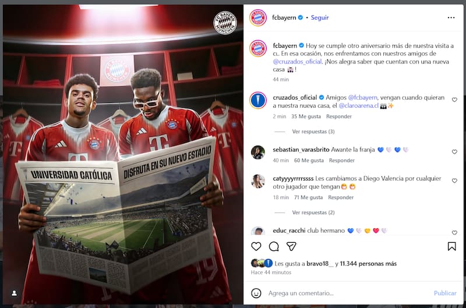Expand Ver respuestas (2)
The image size is (466, 308).
313,213
